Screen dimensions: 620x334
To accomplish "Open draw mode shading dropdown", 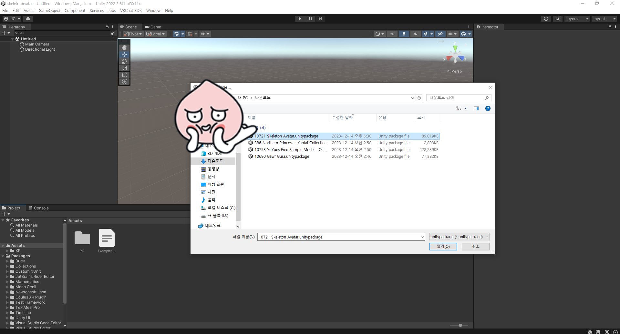I will tap(380, 34).
